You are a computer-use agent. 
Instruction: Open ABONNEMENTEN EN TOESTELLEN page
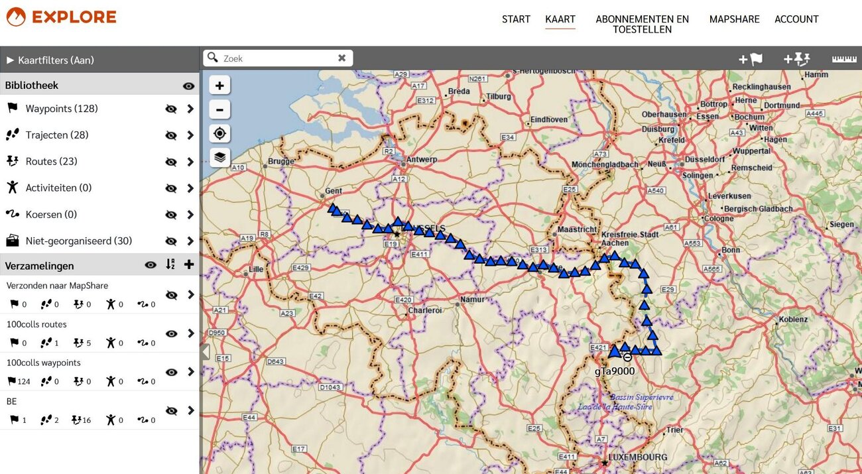pyautogui.click(x=642, y=24)
